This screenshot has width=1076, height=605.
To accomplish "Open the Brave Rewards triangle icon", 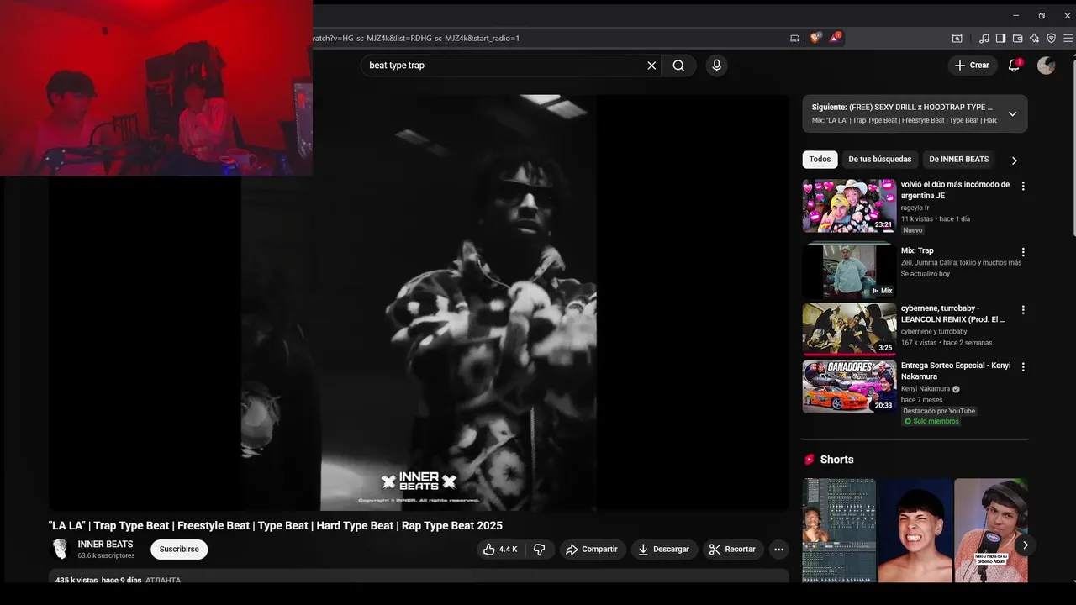I will coord(835,38).
